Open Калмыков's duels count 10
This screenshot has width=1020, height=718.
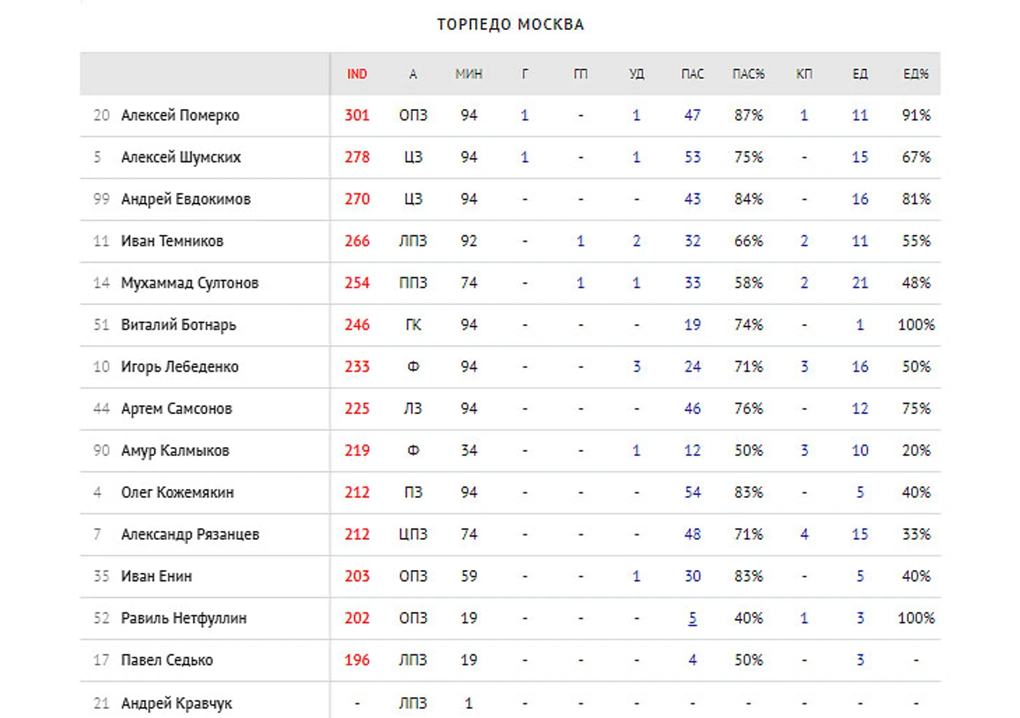860,450
